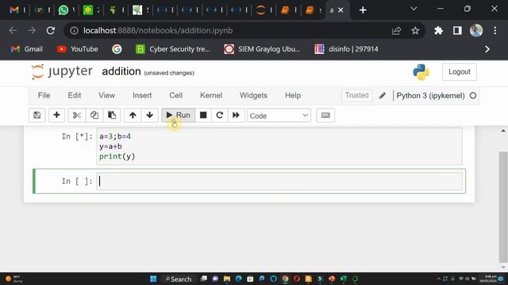Paste cells below using the clipboard icon
Screen dimensions: 508x285
(112, 116)
